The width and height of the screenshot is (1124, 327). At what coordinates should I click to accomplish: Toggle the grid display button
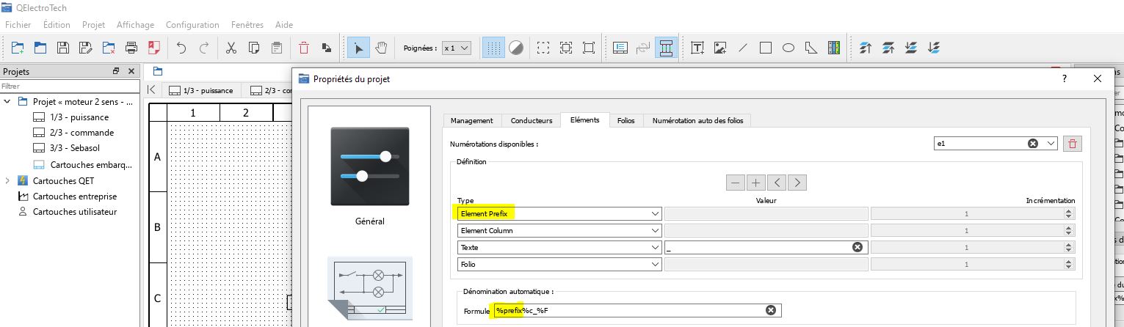[x=494, y=48]
